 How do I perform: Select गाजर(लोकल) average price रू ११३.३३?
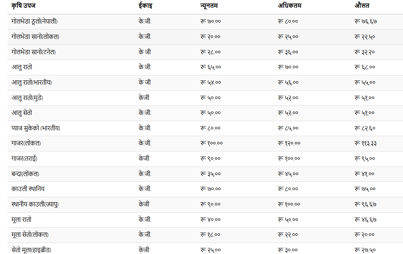click(x=365, y=143)
